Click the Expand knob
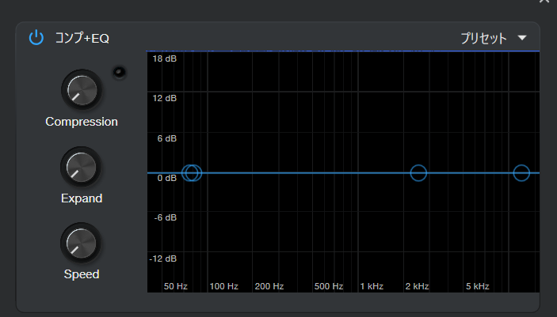 (81, 166)
